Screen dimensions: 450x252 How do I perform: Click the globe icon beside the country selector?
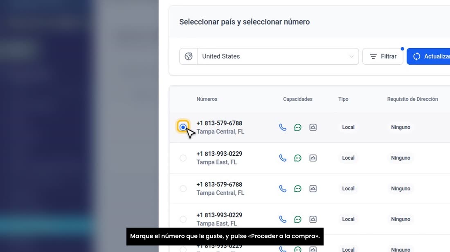coord(189,56)
